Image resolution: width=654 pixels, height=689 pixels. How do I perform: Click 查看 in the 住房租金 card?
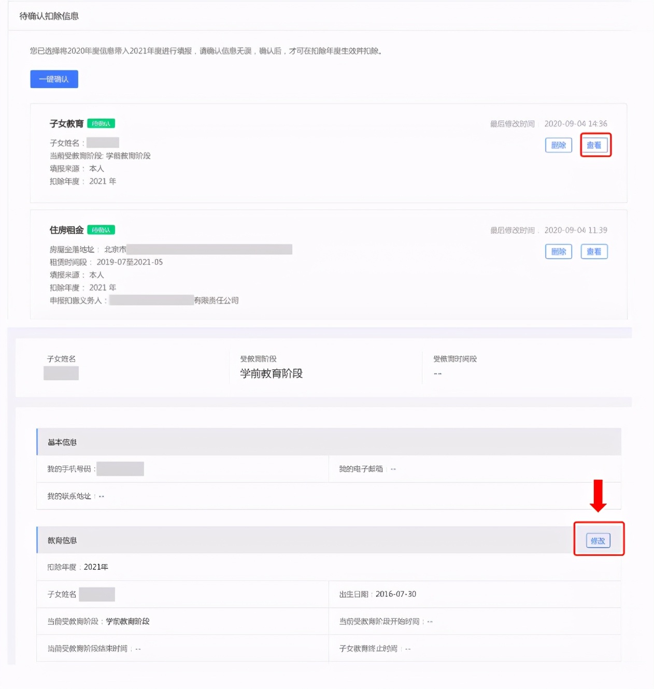[594, 252]
